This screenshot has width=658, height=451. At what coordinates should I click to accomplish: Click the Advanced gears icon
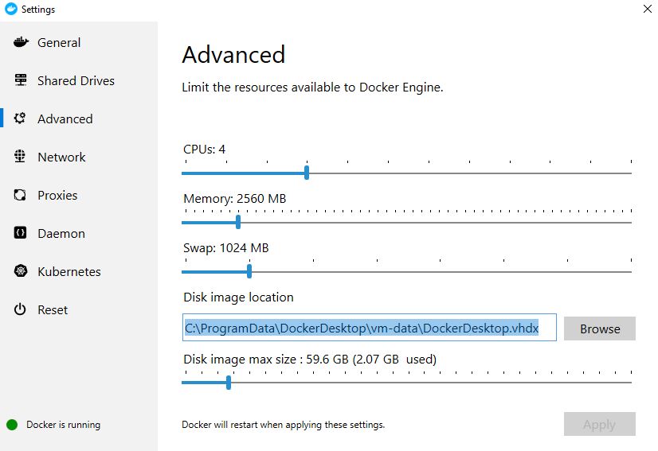click(x=21, y=119)
